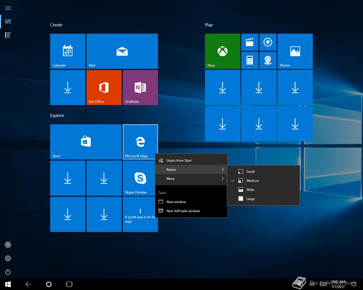Image resolution: width=363 pixels, height=290 pixels.
Task: Open the green Xbox tile
Action: pos(223,51)
